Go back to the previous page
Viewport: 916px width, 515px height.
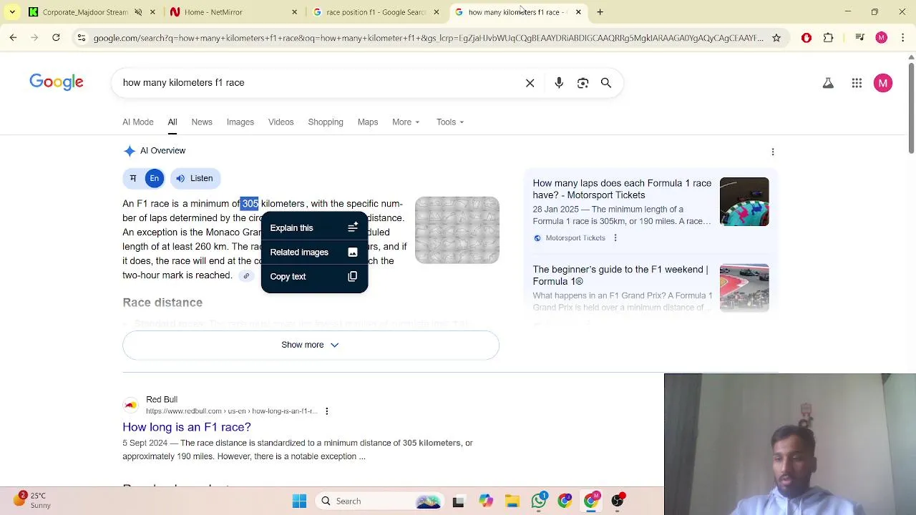[x=13, y=38]
